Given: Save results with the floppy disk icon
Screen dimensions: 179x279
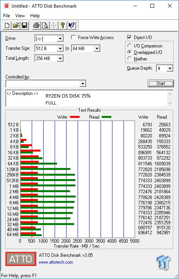Looking at the screenshot, I should [24, 25].
